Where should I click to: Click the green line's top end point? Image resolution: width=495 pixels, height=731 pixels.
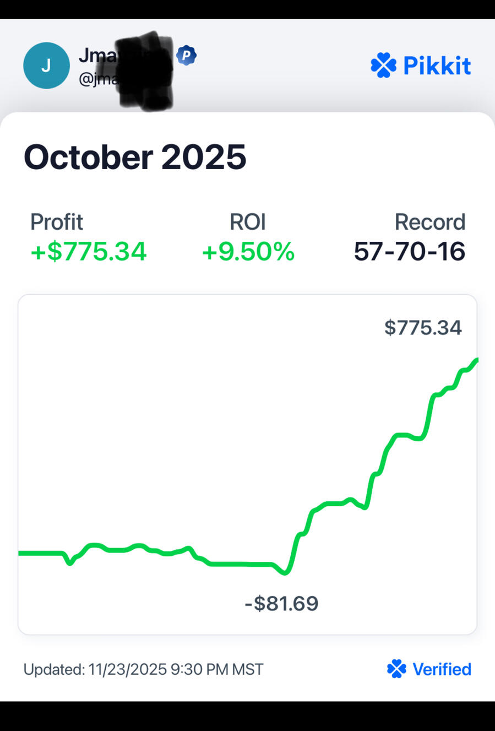tap(476, 360)
